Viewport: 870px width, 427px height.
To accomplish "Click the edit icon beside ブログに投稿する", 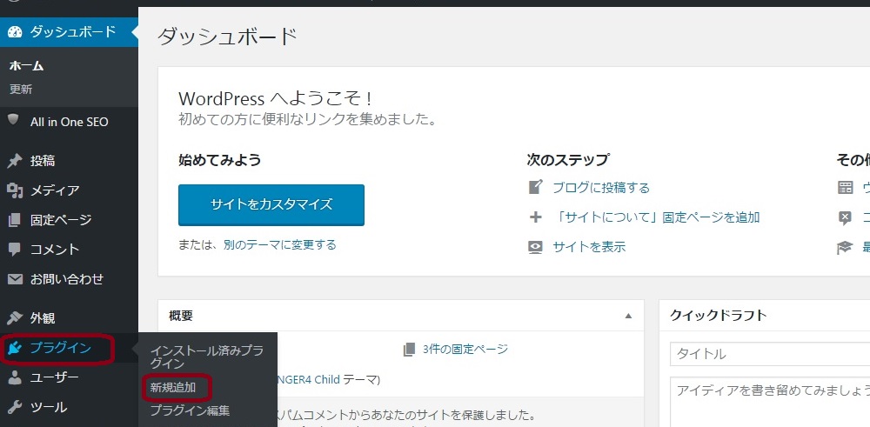I will pyautogui.click(x=535, y=188).
